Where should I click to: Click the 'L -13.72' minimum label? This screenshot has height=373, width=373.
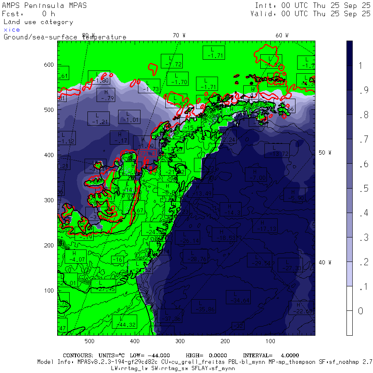[x=277, y=150]
